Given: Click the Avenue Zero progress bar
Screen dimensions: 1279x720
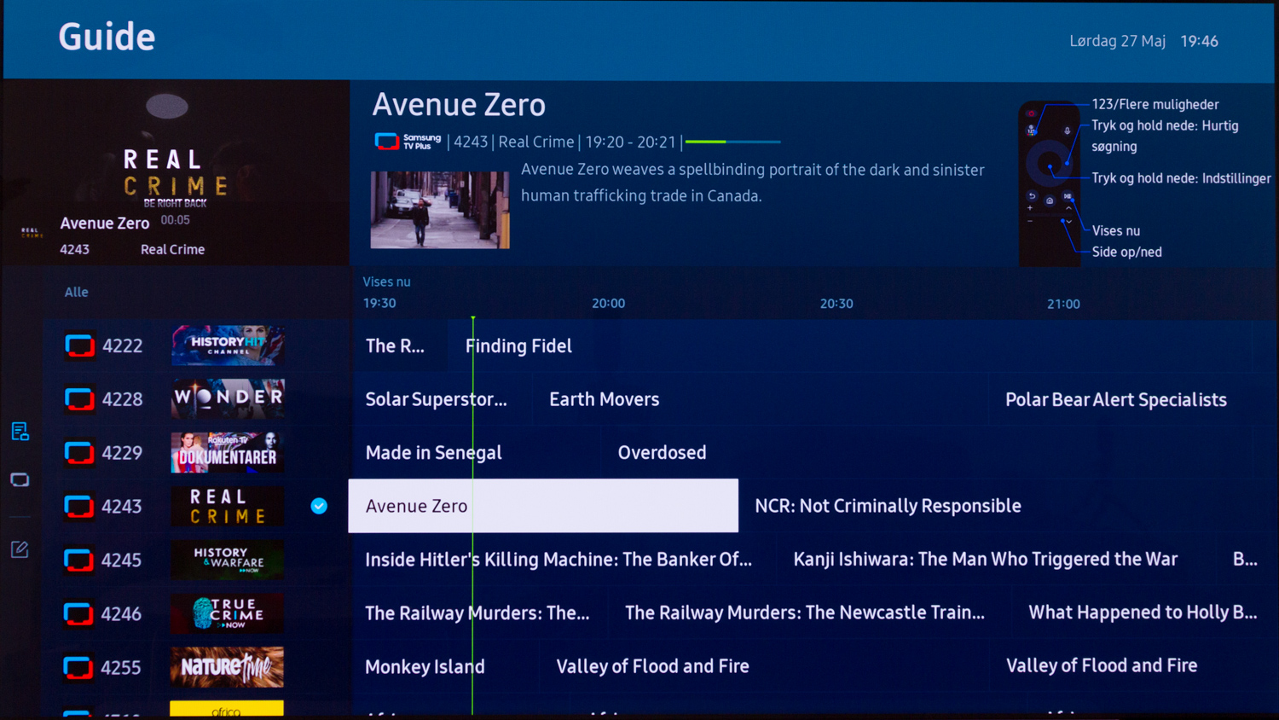Looking at the screenshot, I should pyautogui.click(x=733, y=142).
